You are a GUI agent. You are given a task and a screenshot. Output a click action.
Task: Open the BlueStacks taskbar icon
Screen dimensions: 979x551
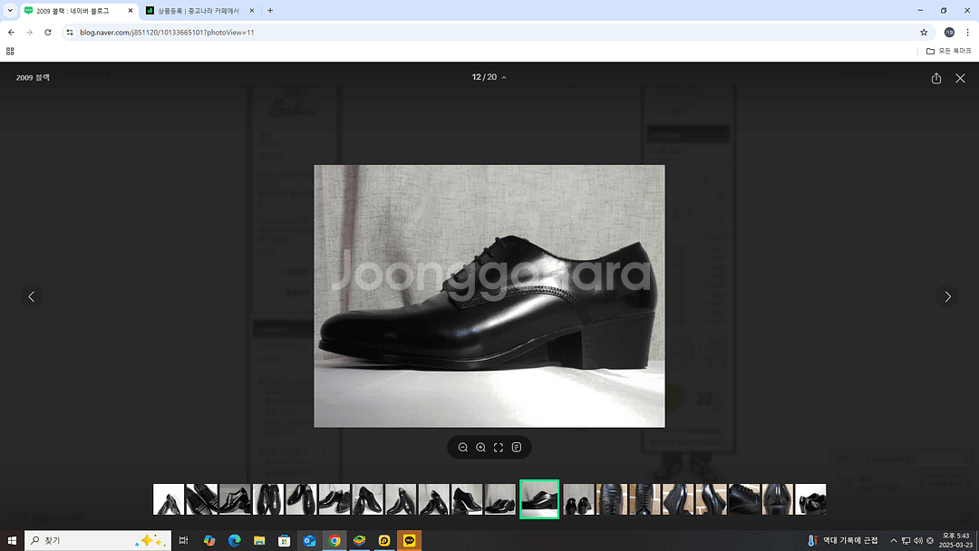359,540
